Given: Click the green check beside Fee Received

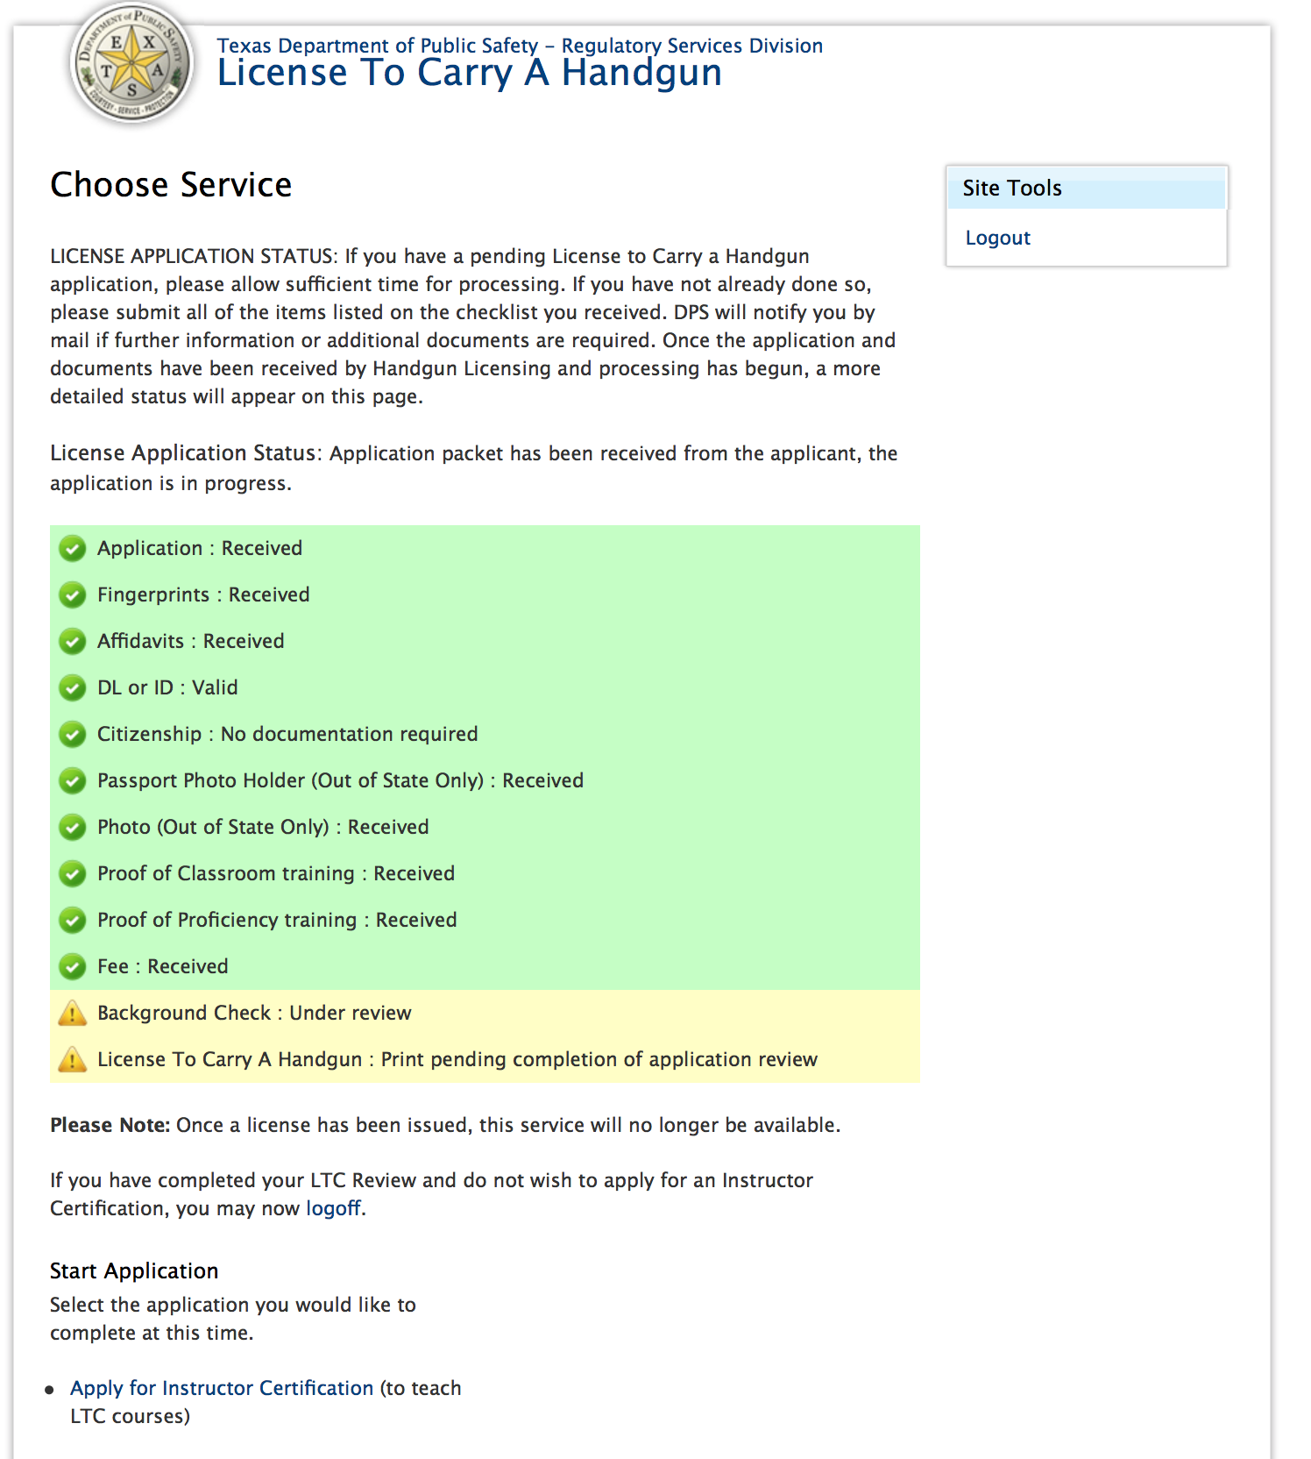Looking at the screenshot, I should pyautogui.click(x=72, y=967).
